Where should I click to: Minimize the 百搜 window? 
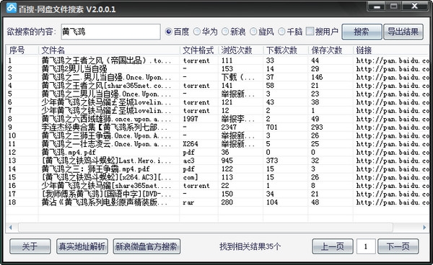(377, 6)
